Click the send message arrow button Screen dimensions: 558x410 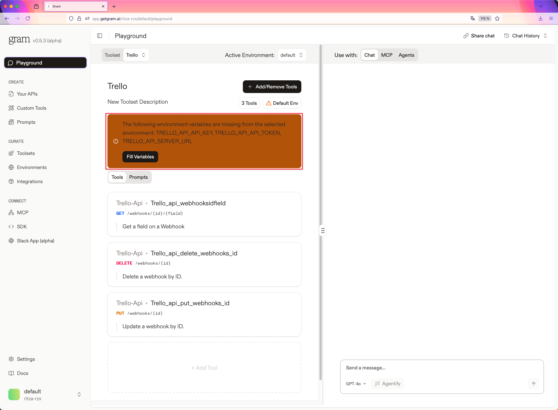pos(534,384)
